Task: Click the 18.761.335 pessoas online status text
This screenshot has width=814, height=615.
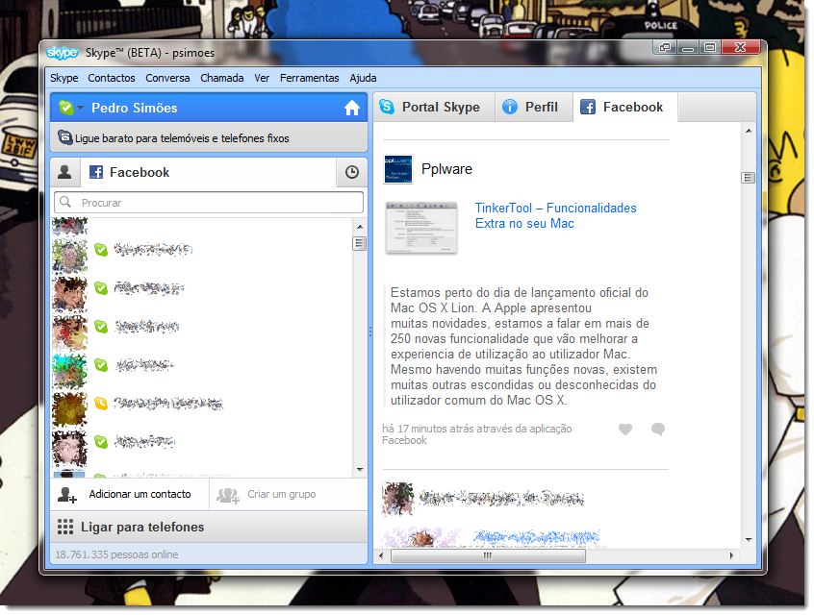Action: [x=116, y=554]
